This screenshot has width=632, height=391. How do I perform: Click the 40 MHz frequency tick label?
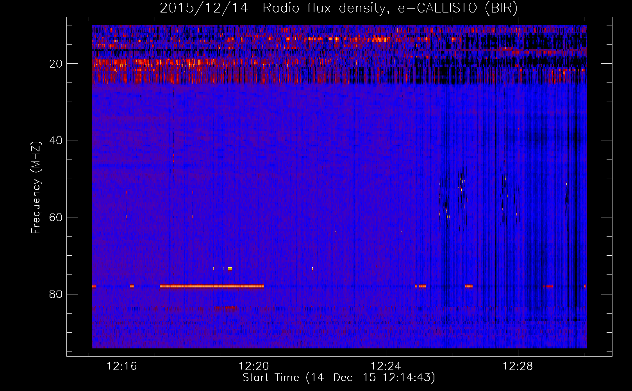[x=56, y=140]
